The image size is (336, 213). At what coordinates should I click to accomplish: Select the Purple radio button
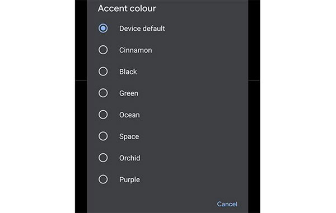[x=103, y=179]
